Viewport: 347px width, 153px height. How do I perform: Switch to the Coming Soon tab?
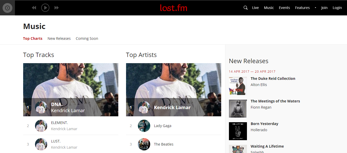pos(87,39)
